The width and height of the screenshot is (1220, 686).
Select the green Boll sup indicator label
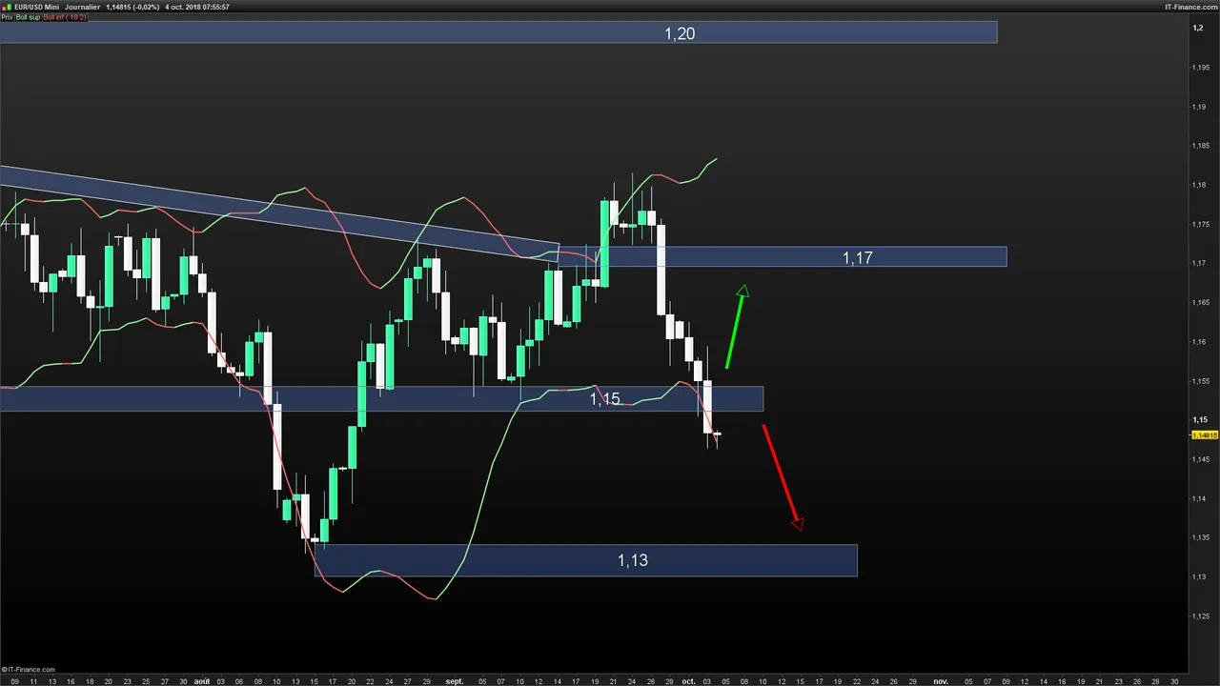tap(28, 17)
